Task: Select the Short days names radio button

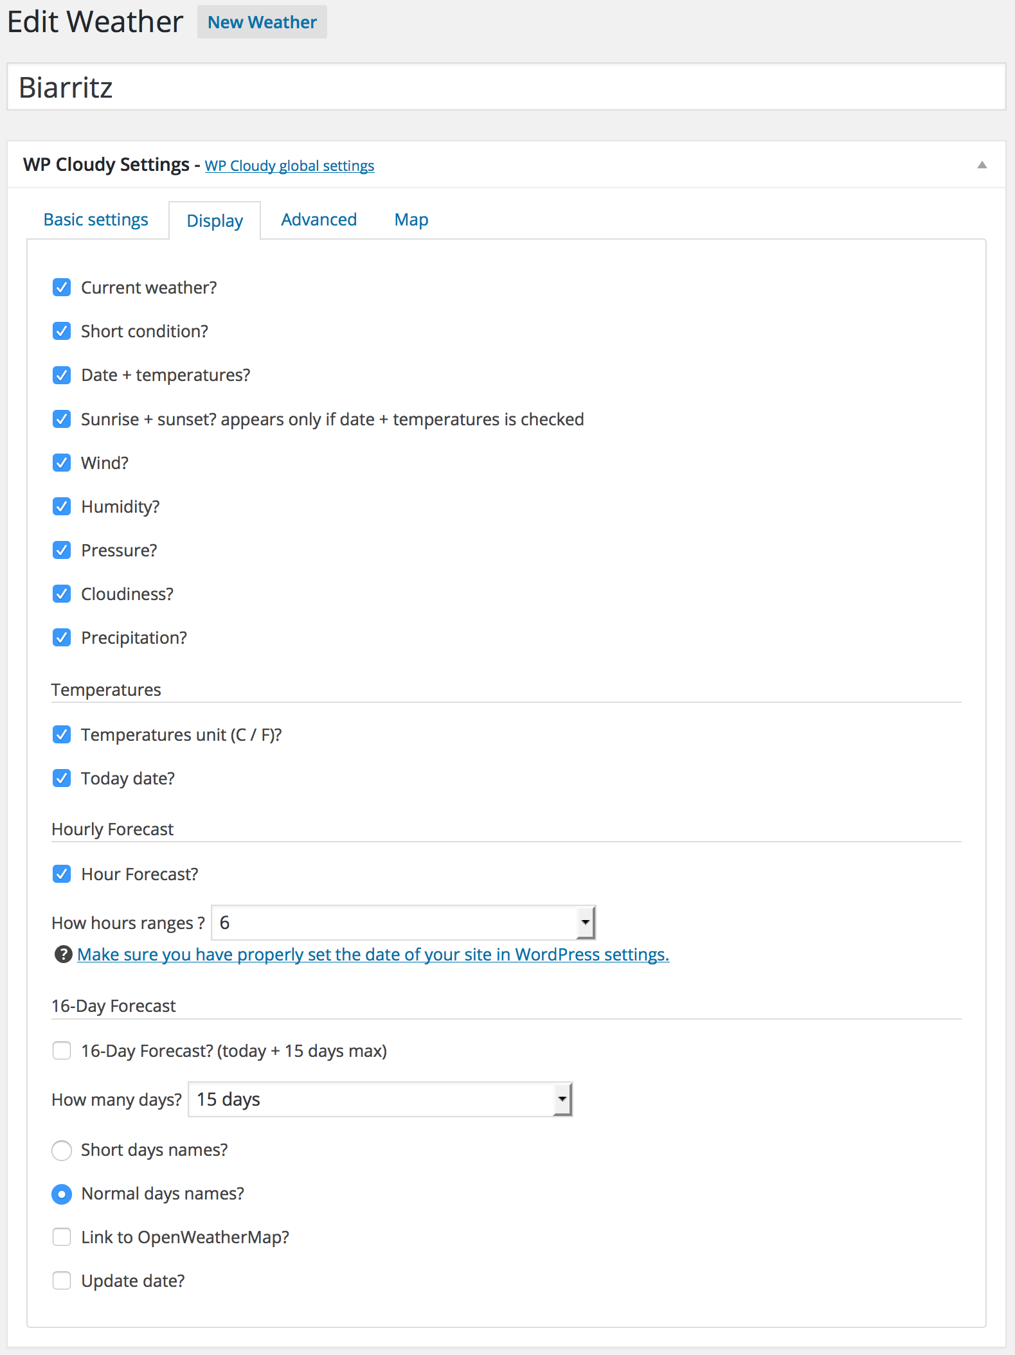Action: point(62,1150)
